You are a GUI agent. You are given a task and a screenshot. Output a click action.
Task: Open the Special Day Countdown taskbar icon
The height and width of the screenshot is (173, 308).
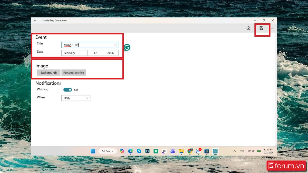(215, 151)
